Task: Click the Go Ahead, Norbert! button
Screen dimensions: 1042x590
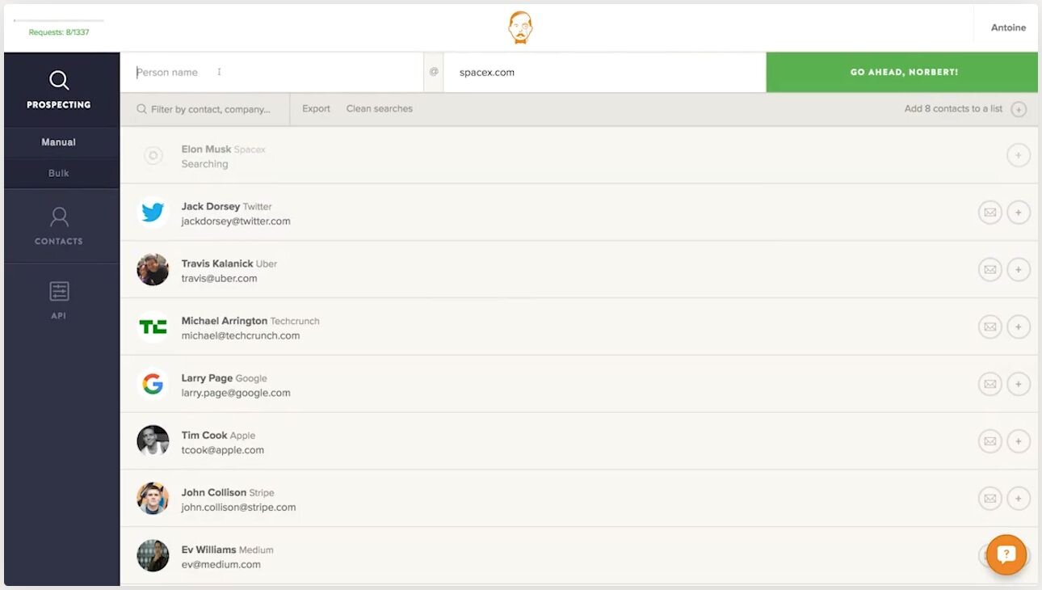Action: tap(902, 72)
